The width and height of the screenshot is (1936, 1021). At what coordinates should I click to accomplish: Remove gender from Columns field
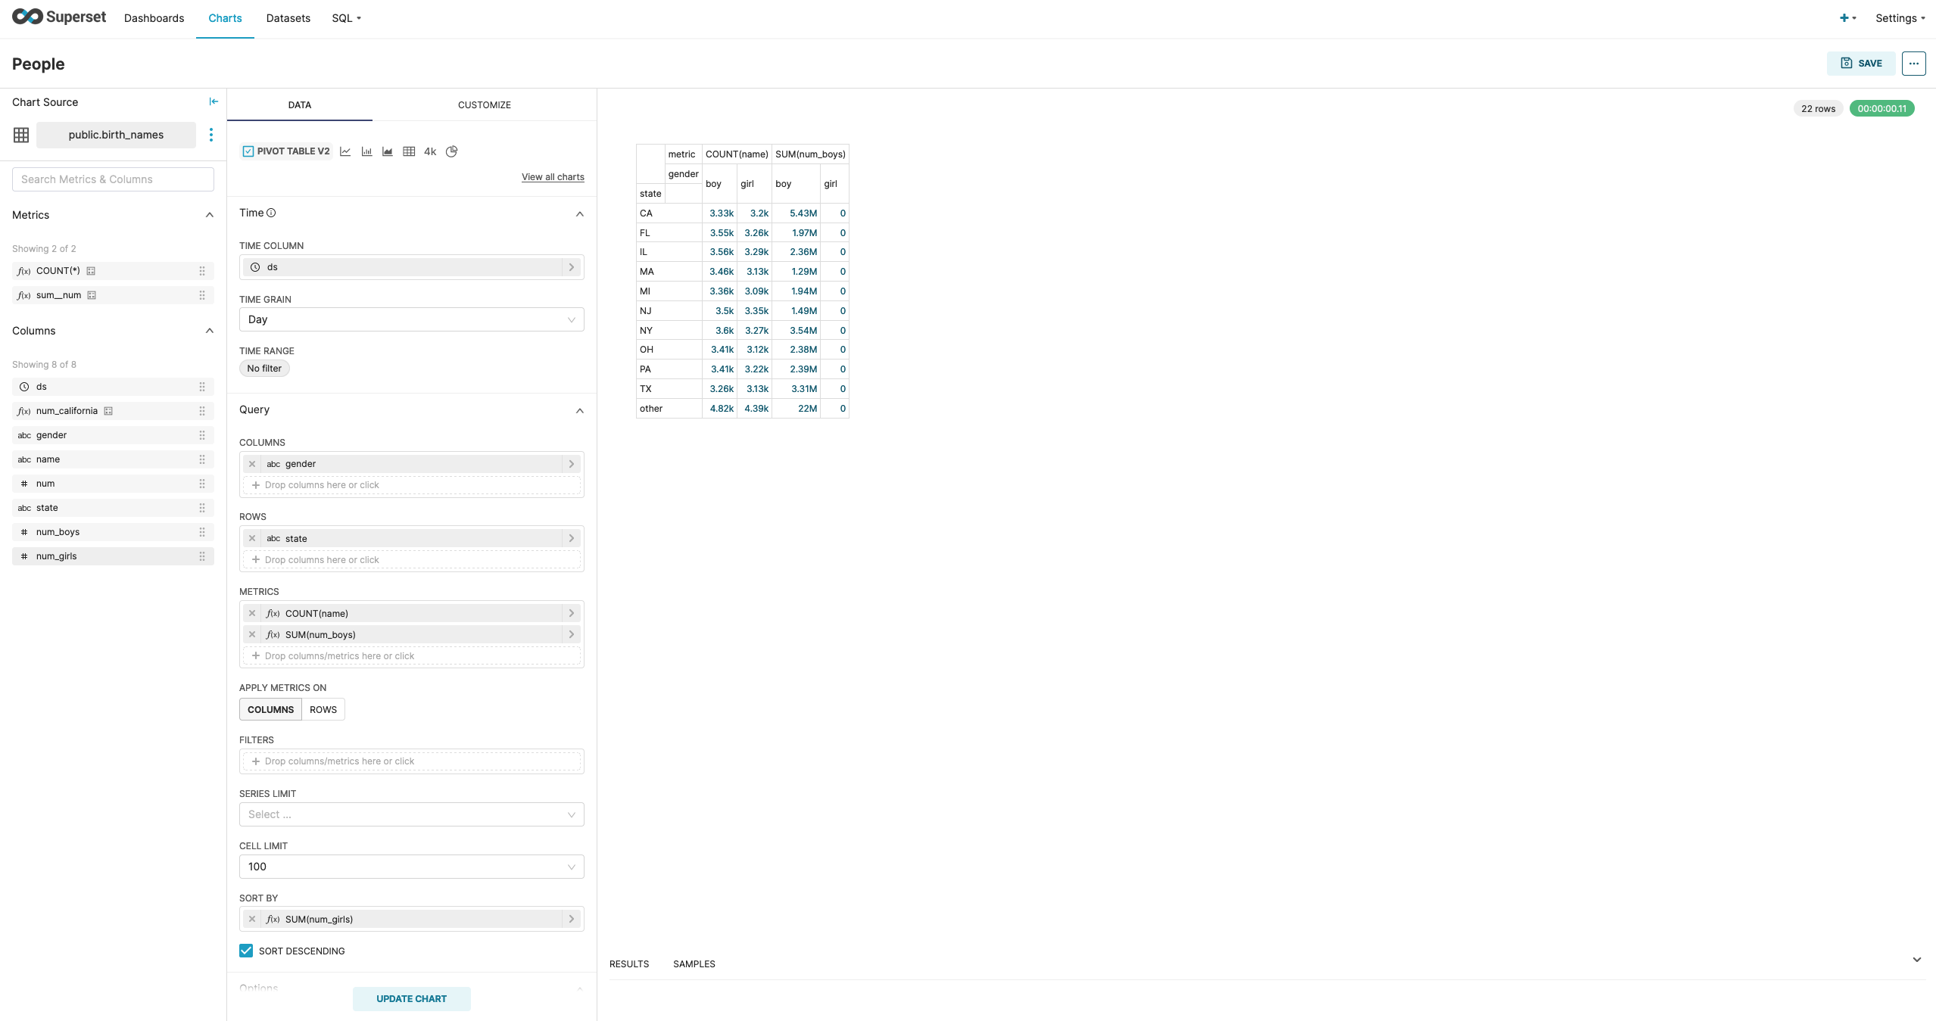[252, 464]
